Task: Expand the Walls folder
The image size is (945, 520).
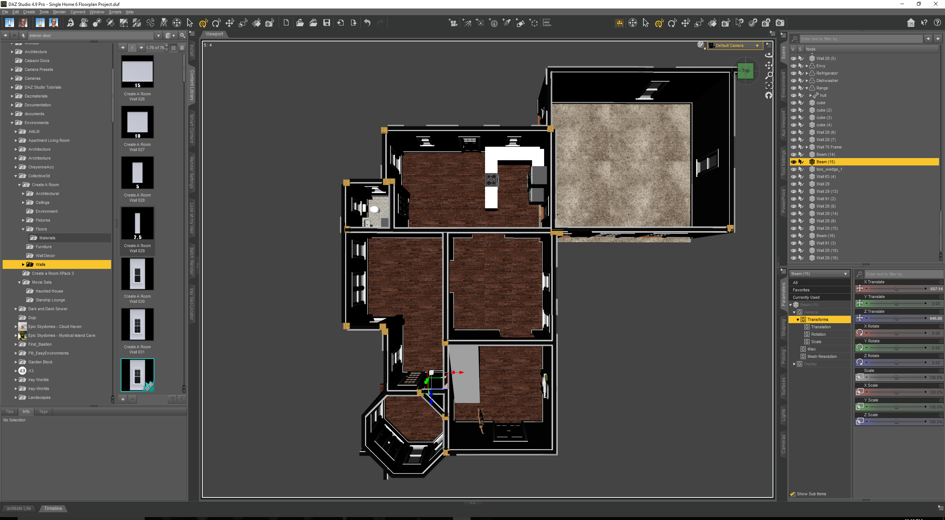Action: (x=23, y=264)
